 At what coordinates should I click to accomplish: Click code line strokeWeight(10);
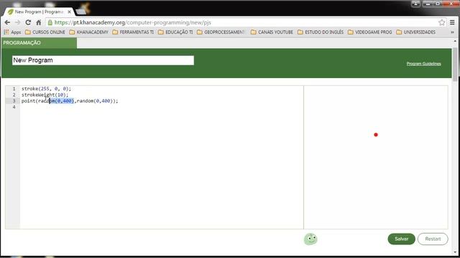(45, 95)
